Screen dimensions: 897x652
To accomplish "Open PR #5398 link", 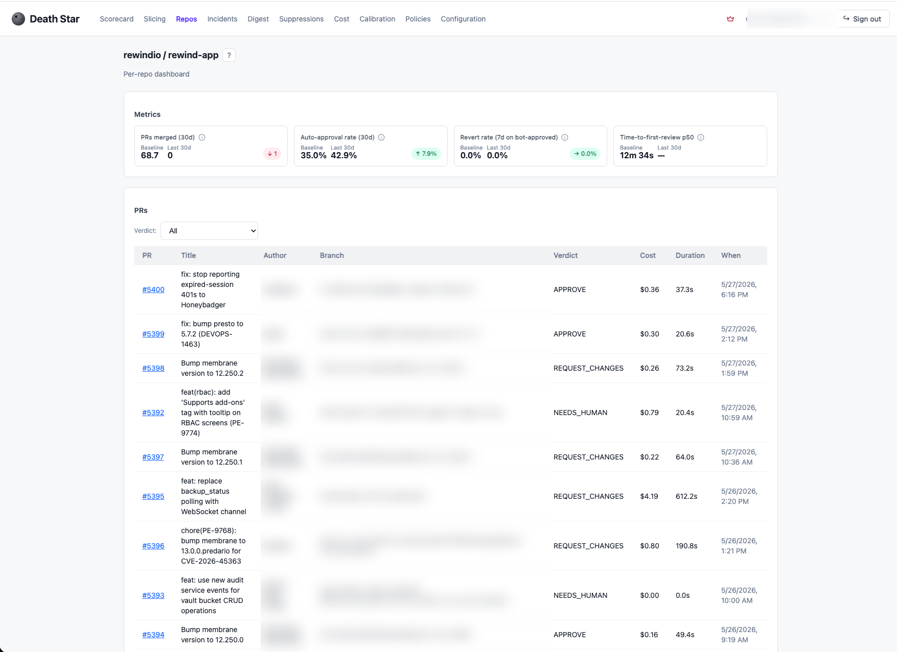I will (x=153, y=368).
